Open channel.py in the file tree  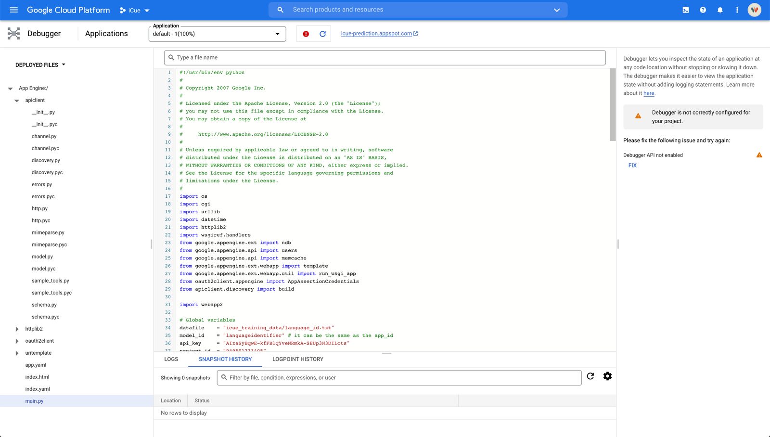[44, 136]
